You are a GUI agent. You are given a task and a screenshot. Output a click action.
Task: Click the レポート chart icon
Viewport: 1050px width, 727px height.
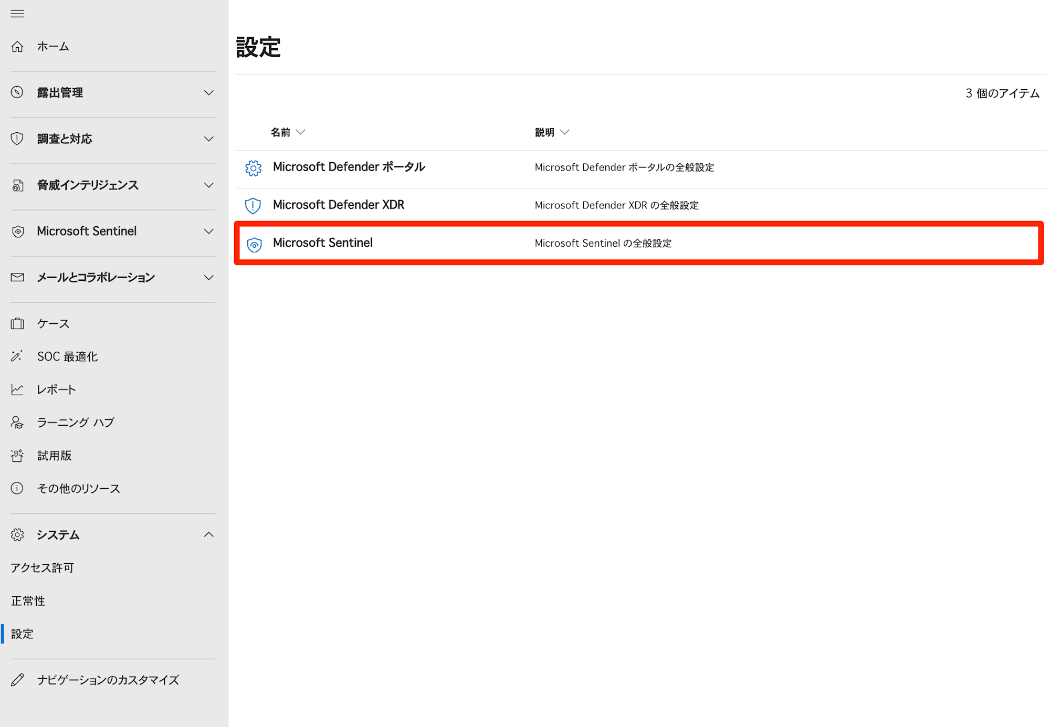pyautogui.click(x=17, y=389)
